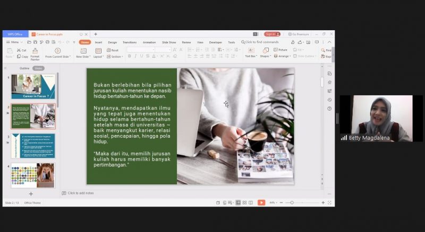Viewport: 425px width, 232px height.
Task: Click the Cut scissors icon
Action: point(19,50)
